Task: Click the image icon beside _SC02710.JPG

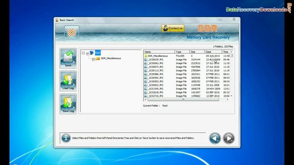Action: 146,96
